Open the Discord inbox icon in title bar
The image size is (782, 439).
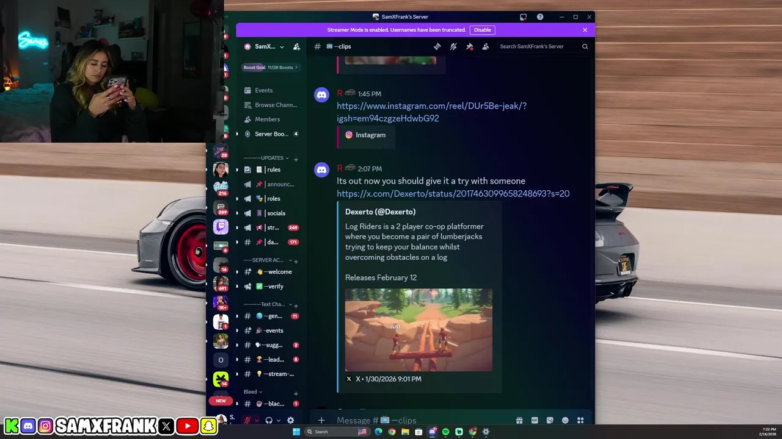pyautogui.click(x=523, y=17)
